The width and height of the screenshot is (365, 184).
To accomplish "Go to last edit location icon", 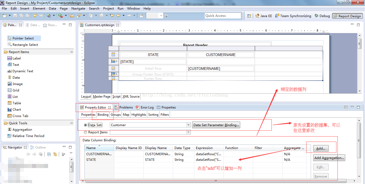I will point(112,16).
